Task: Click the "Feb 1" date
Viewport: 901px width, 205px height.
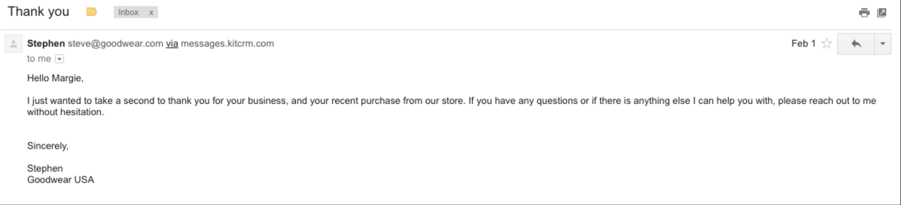Action: tap(803, 44)
